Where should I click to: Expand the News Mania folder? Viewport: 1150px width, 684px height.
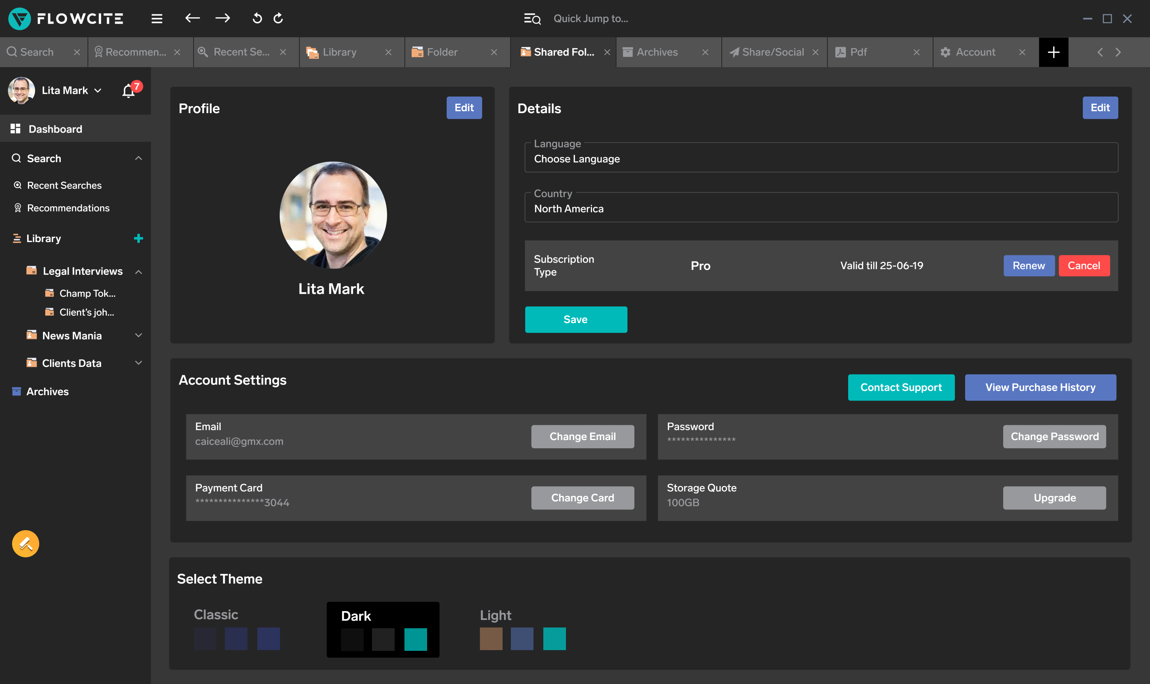pos(138,336)
